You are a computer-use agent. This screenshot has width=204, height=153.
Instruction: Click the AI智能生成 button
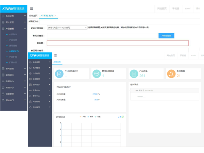tap(166, 35)
